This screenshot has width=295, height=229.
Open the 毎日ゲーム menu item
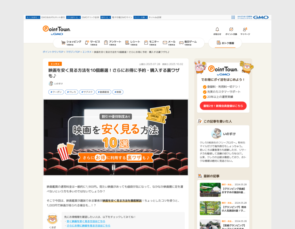188,43
